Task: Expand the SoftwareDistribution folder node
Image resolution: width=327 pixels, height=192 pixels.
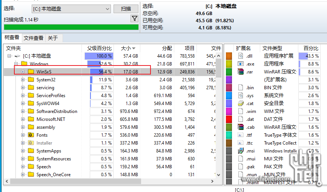Action: click(23, 111)
